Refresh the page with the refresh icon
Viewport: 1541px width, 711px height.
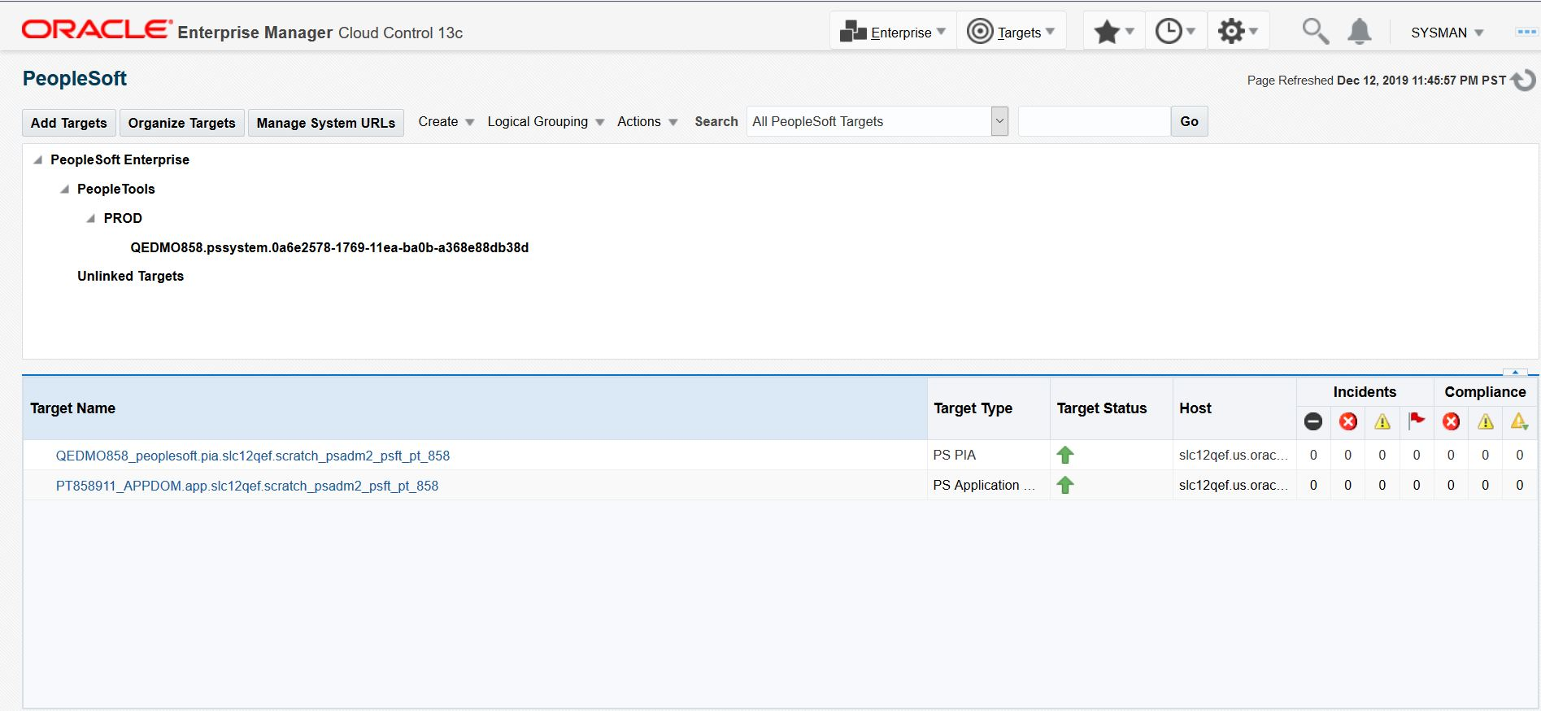(1524, 80)
